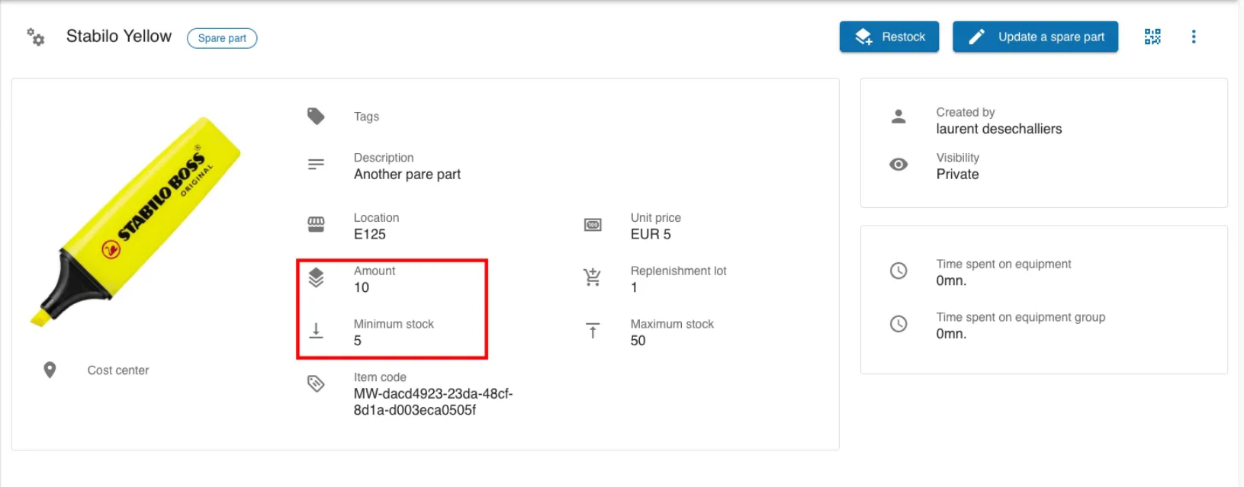
Task: Select maximum stock value 50
Action: pyautogui.click(x=638, y=341)
